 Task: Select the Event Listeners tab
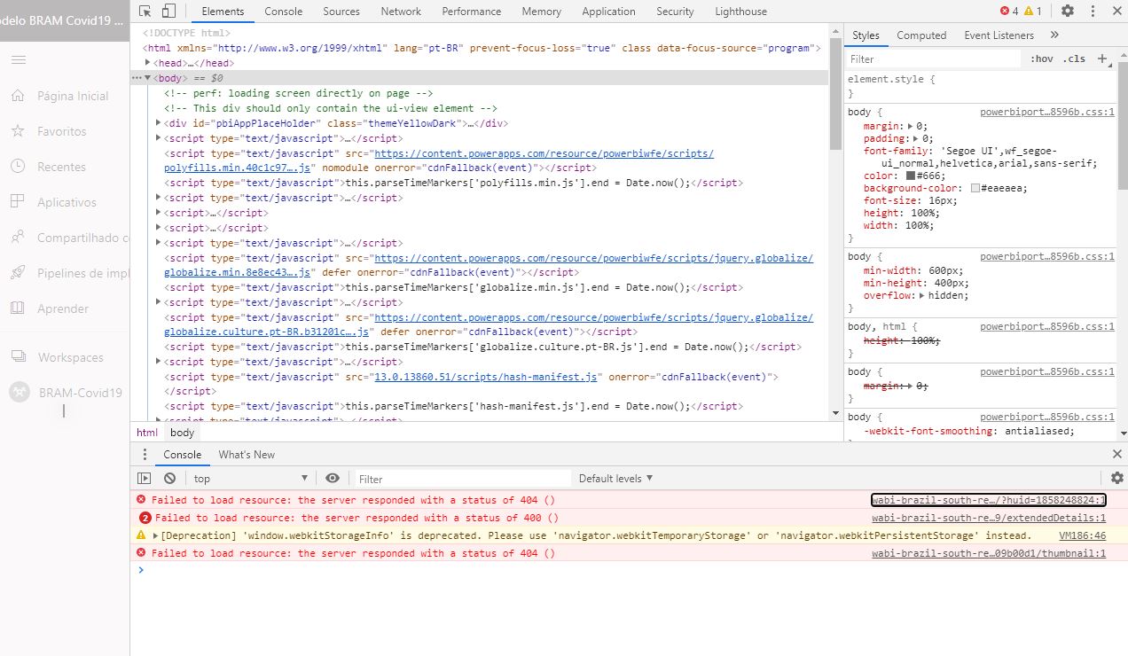click(x=999, y=35)
